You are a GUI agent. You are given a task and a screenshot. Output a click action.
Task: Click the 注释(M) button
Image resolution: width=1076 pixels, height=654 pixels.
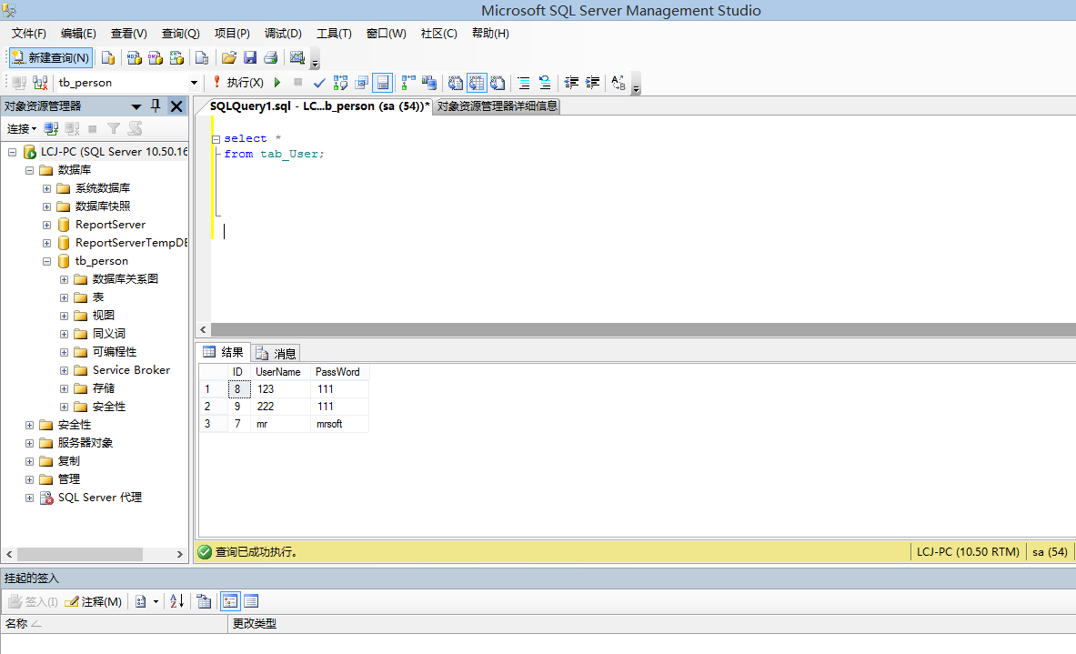pos(94,601)
